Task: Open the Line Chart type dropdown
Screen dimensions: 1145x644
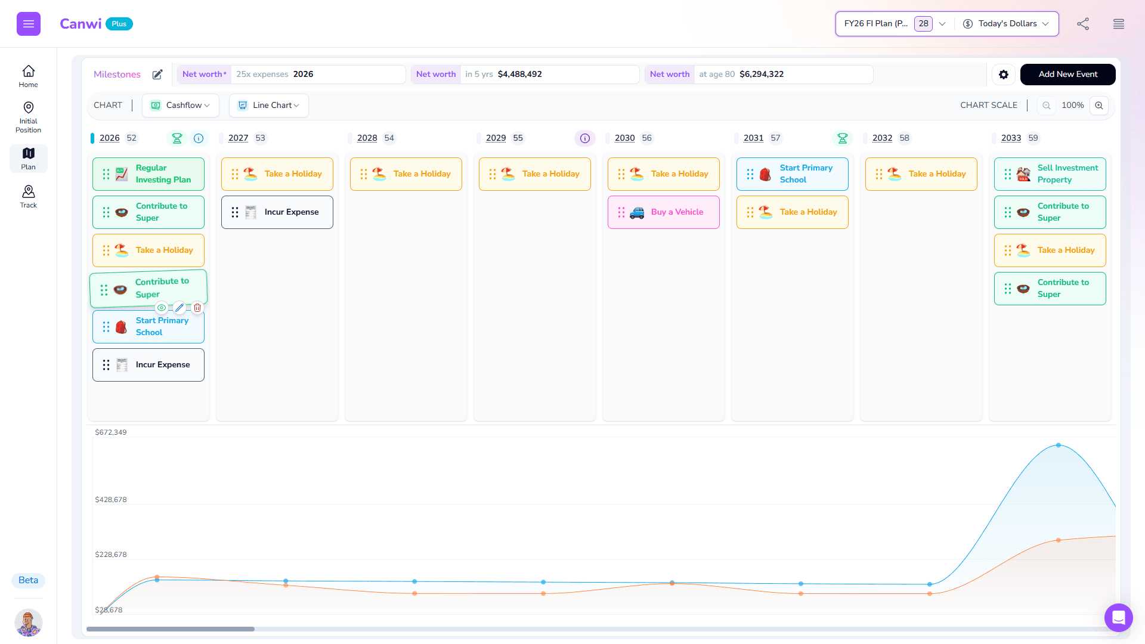Action: tap(269, 106)
